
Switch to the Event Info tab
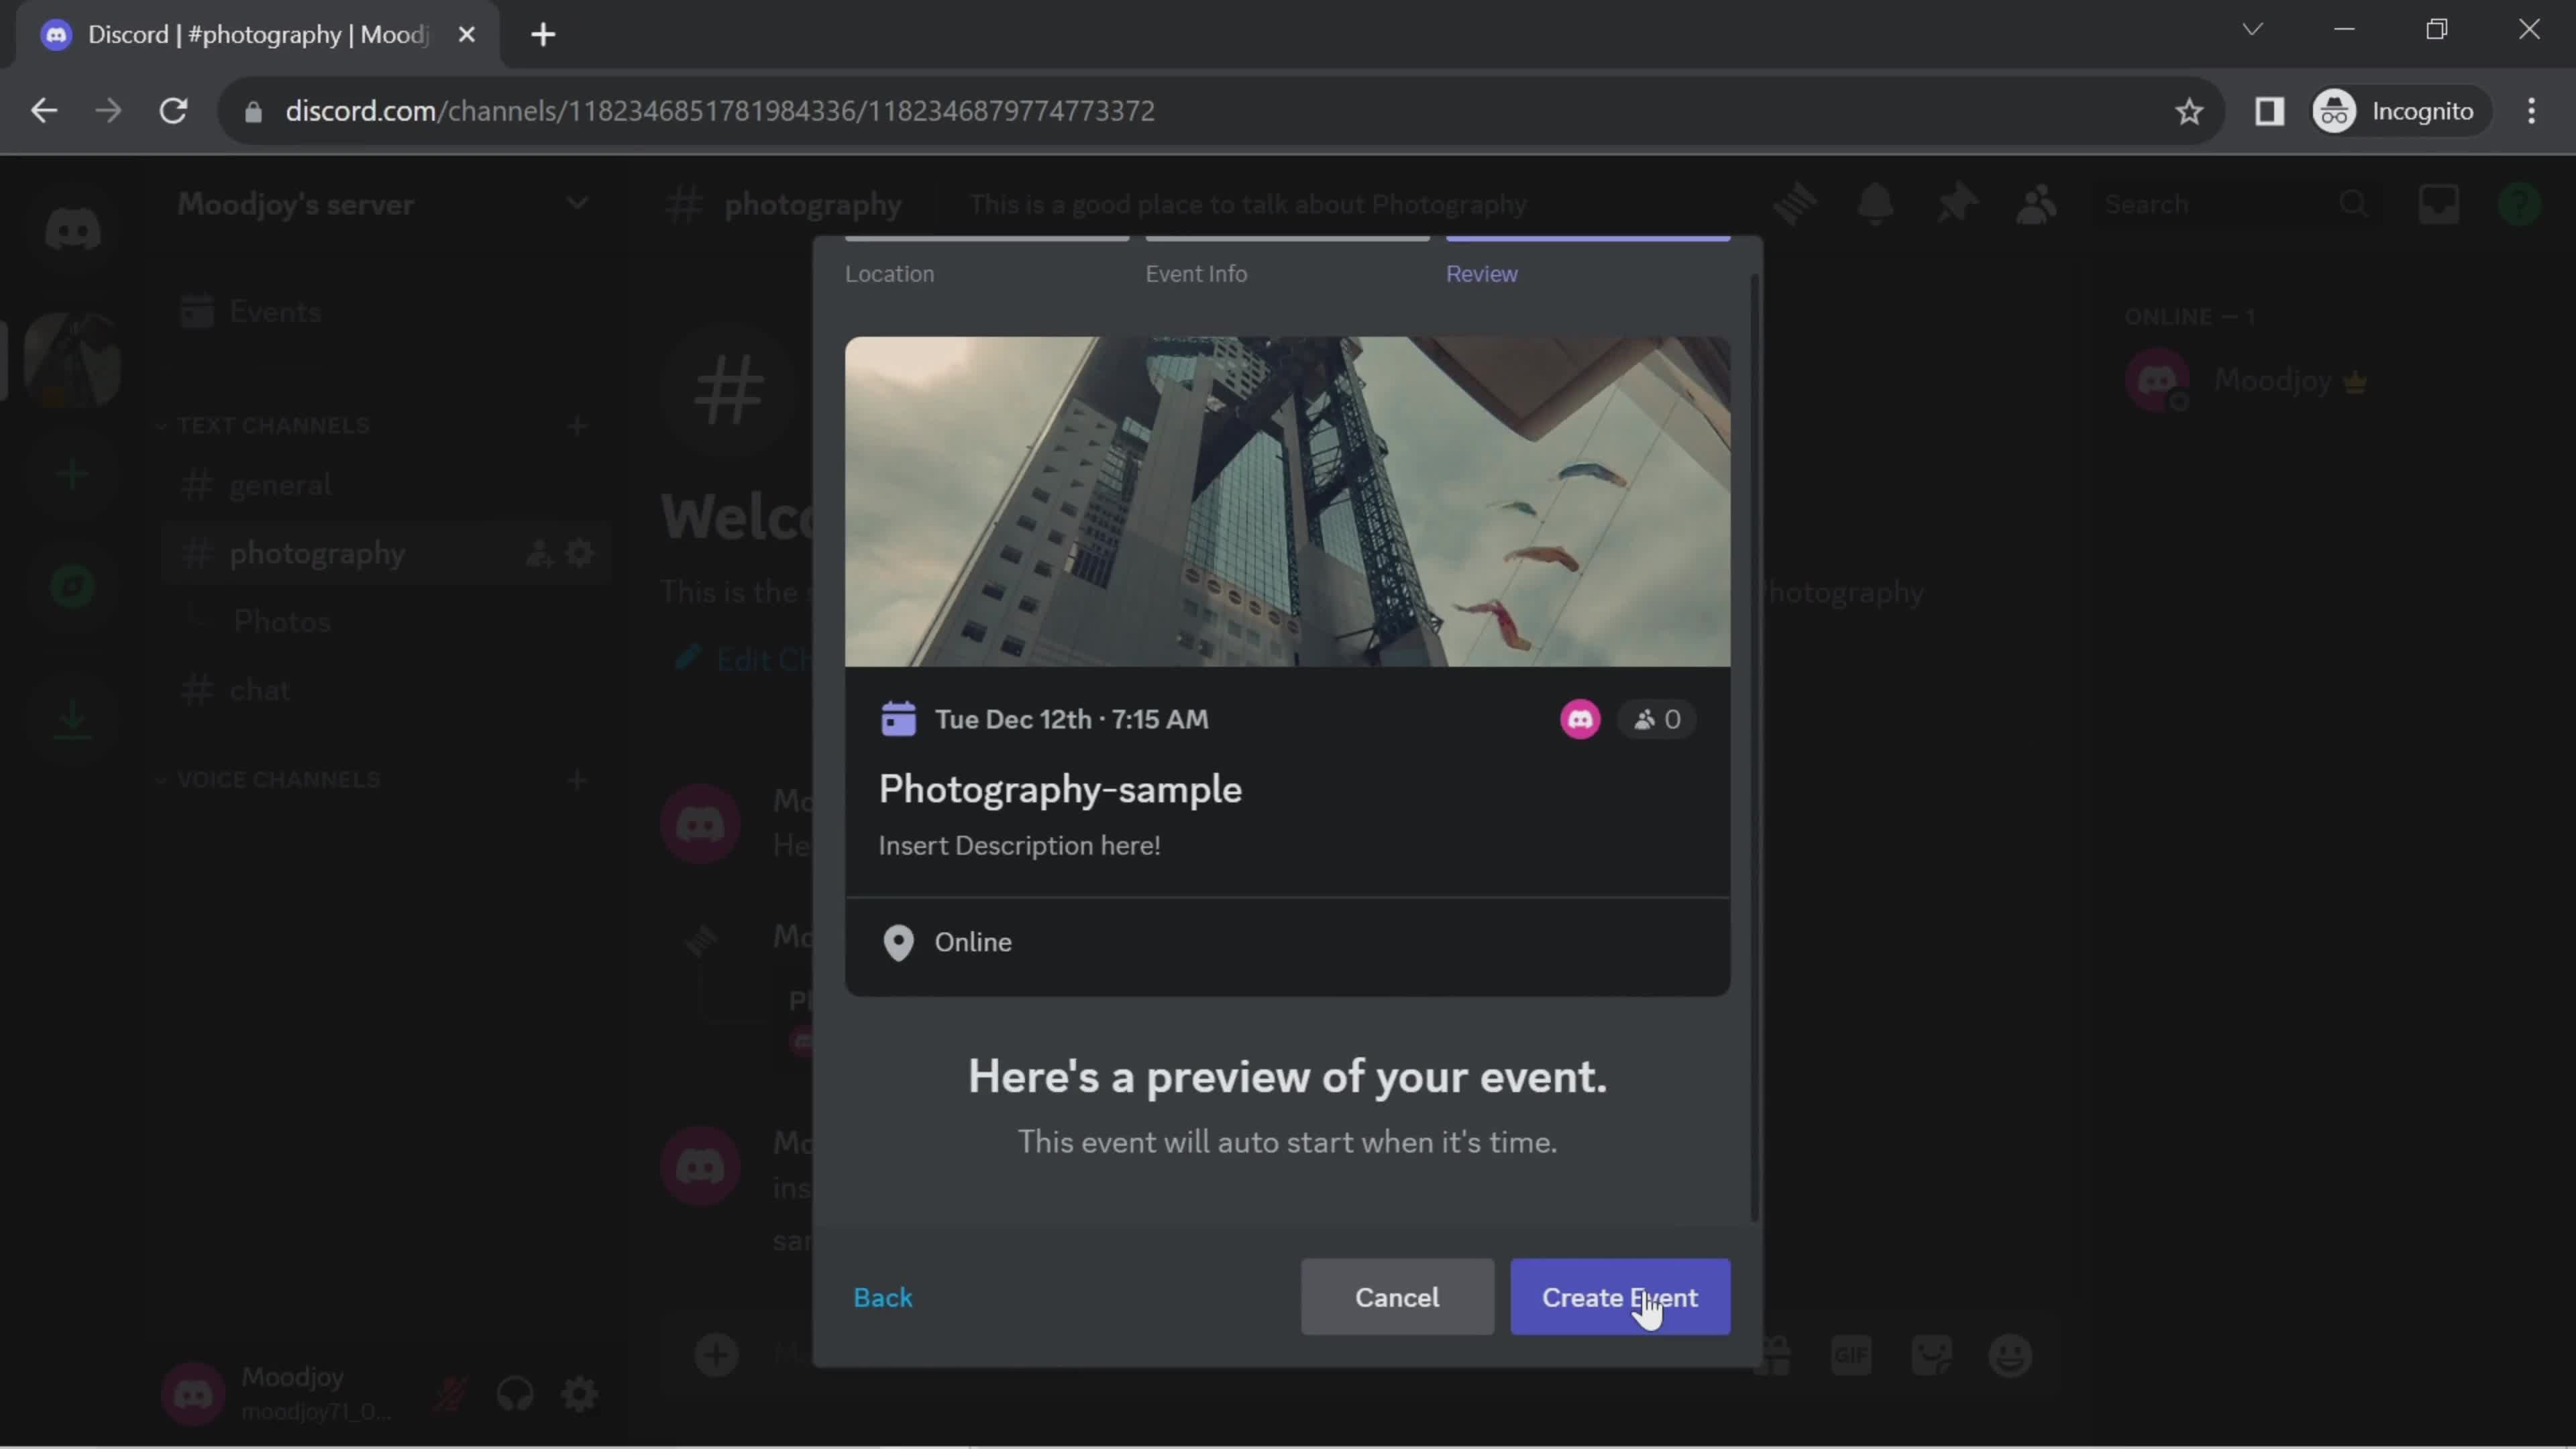pyautogui.click(x=1196, y=272)
